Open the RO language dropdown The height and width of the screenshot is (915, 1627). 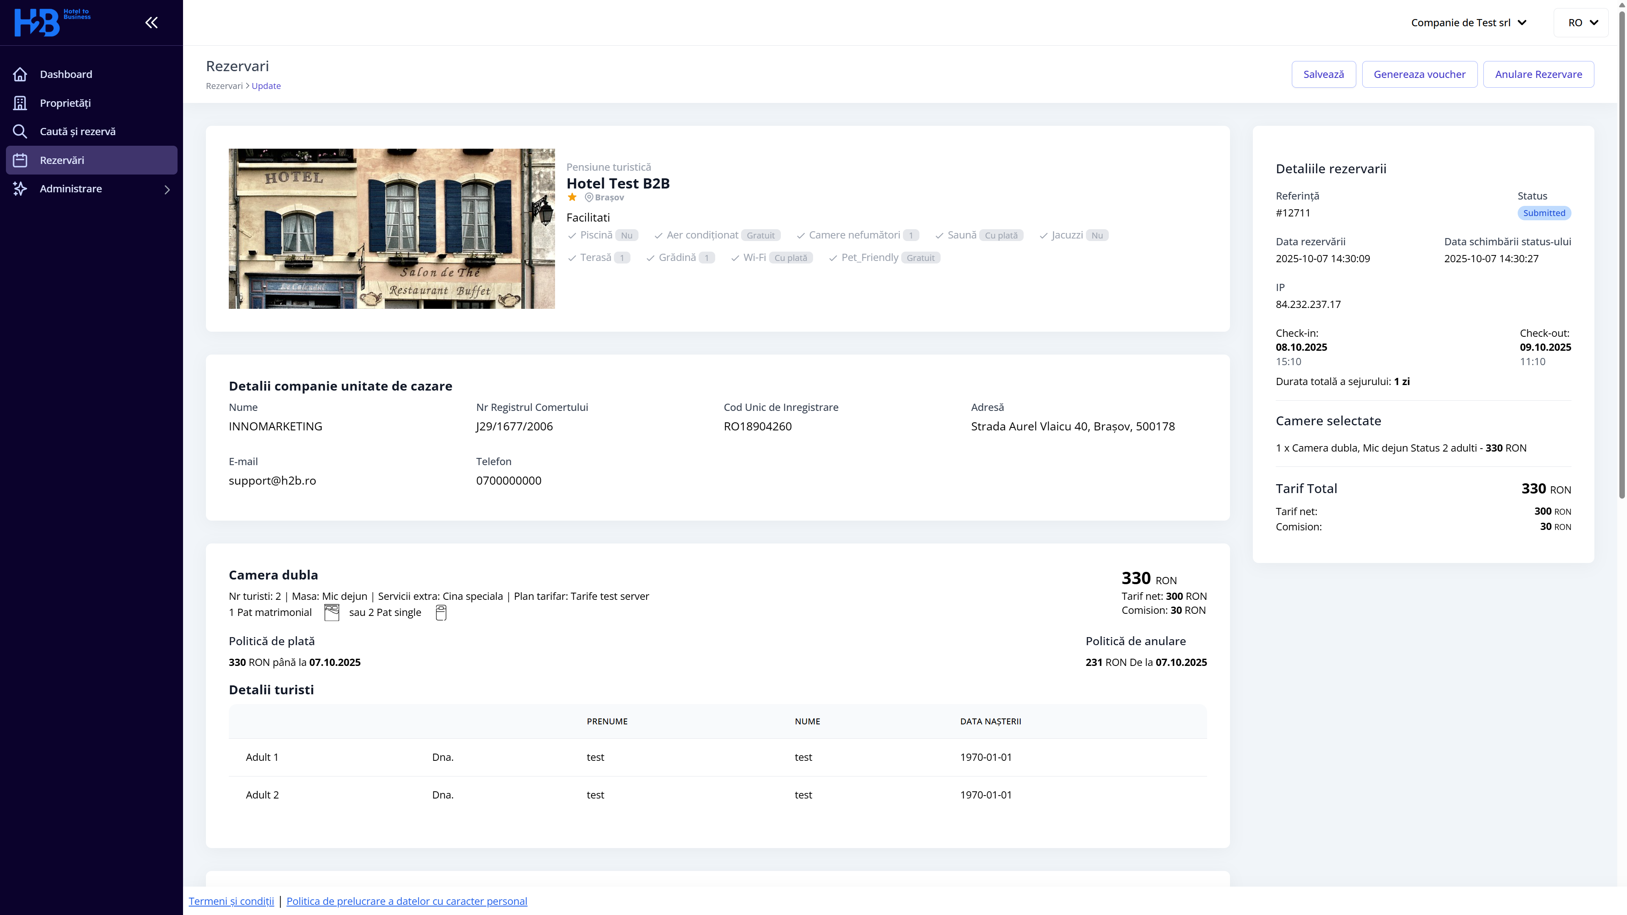(1582, 23)
